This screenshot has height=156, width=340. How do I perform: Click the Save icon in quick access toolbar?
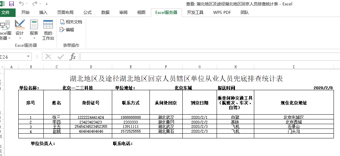[x=11, y=4]
